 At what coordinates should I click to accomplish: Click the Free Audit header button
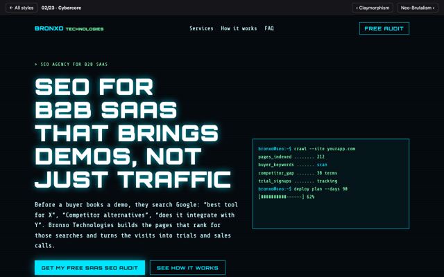click(384, 28)
